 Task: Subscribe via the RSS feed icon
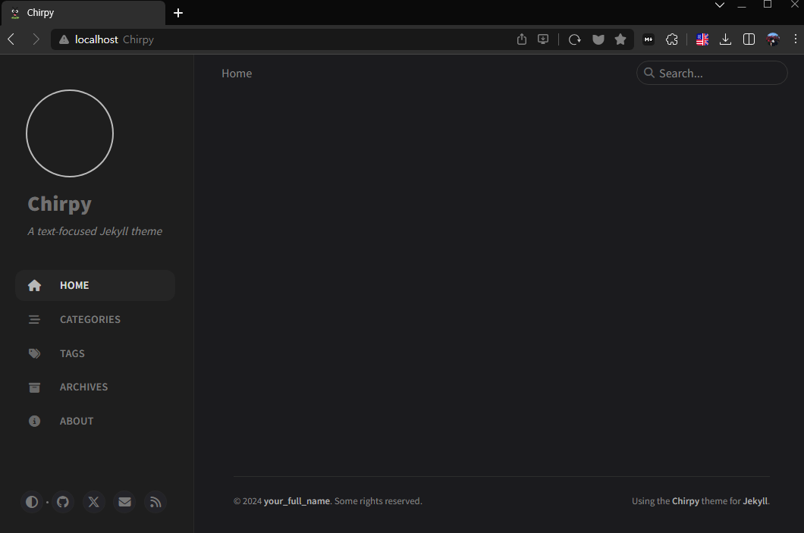pos(155,502)
